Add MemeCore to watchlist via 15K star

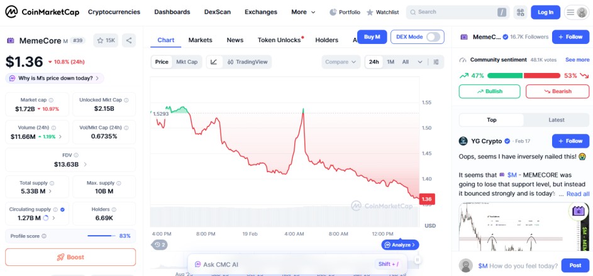pyautogui.click(x=106, y=40)
